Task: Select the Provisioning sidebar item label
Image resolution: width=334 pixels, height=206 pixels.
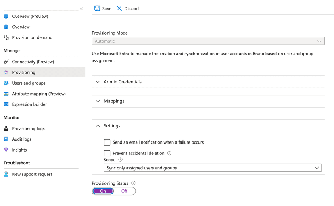Action: tap(24, 72)
